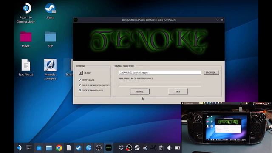Viewport: 272px width, 153px height.
Task: Toggle the COPY CRACK checkbox
Action: tap(80, 80)
